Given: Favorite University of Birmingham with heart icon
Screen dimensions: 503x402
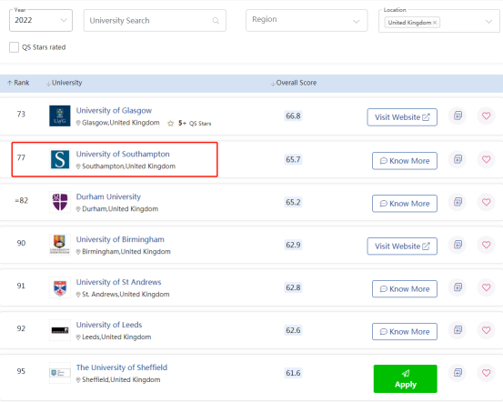Looking at the screenshot, I should point(487,245).
